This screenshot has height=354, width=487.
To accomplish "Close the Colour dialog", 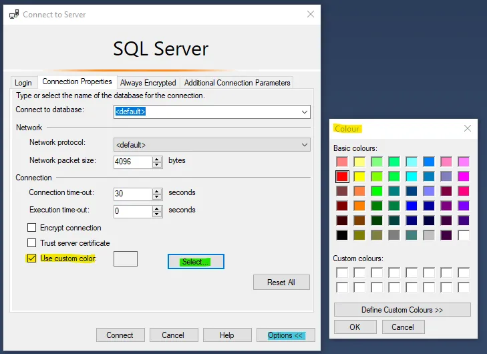I will point(468,128).
